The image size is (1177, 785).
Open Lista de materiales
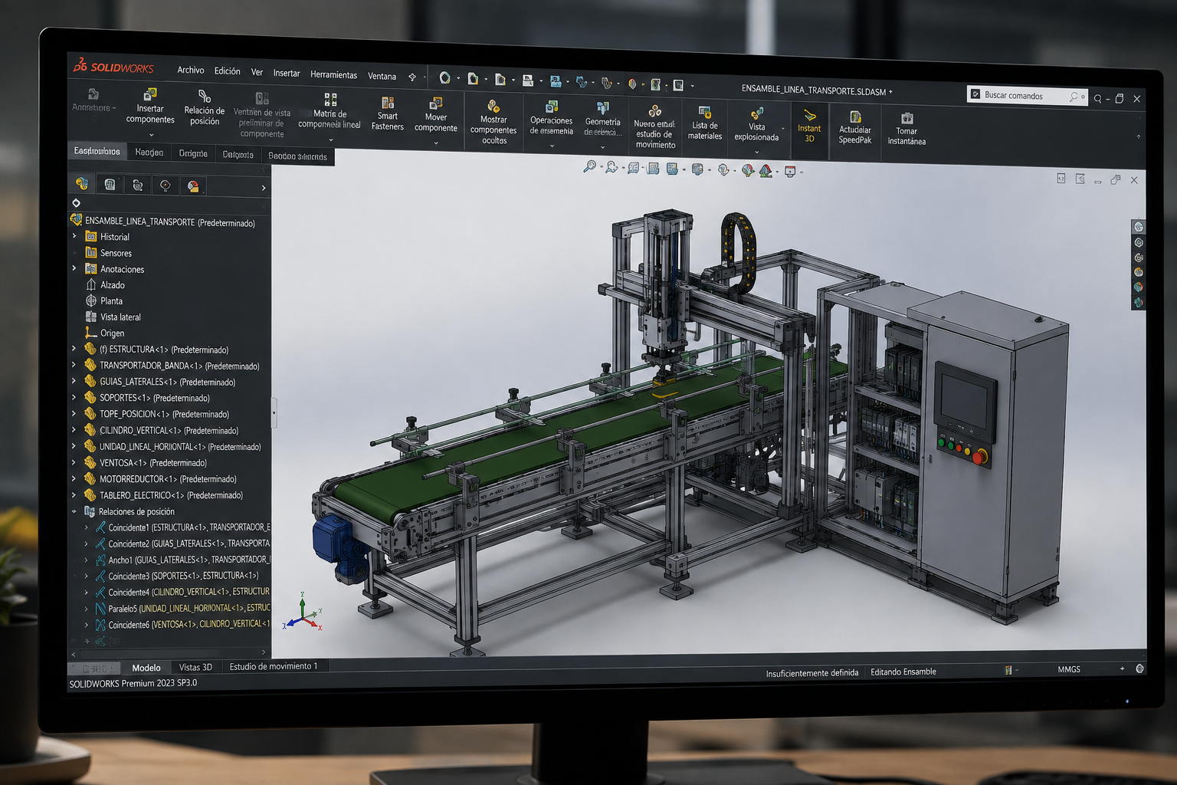[705, 124]
